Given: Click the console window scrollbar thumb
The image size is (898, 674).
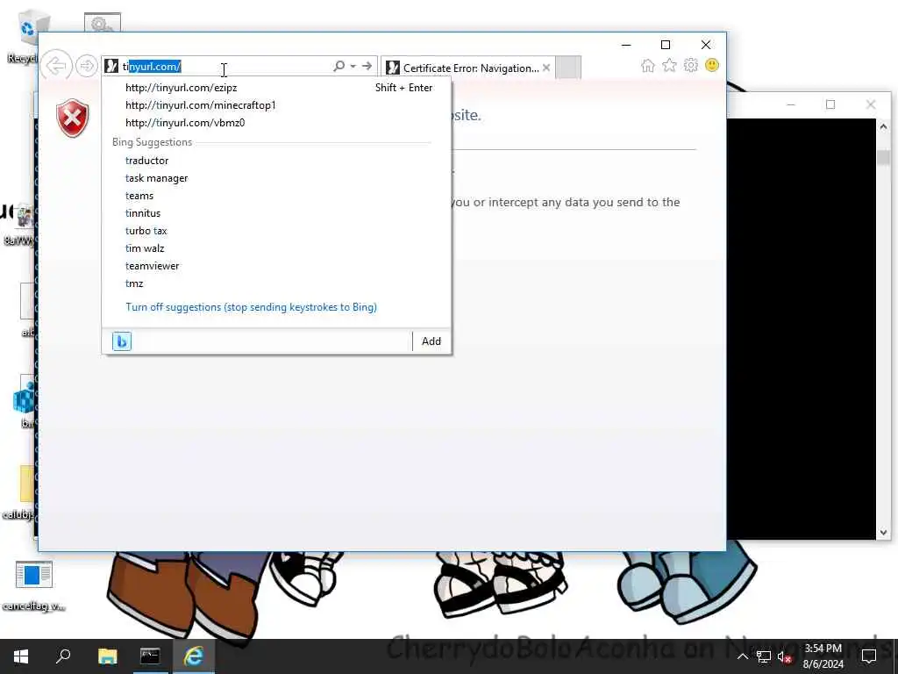Looking at the screenshot, I should click(x=883, y=156).
